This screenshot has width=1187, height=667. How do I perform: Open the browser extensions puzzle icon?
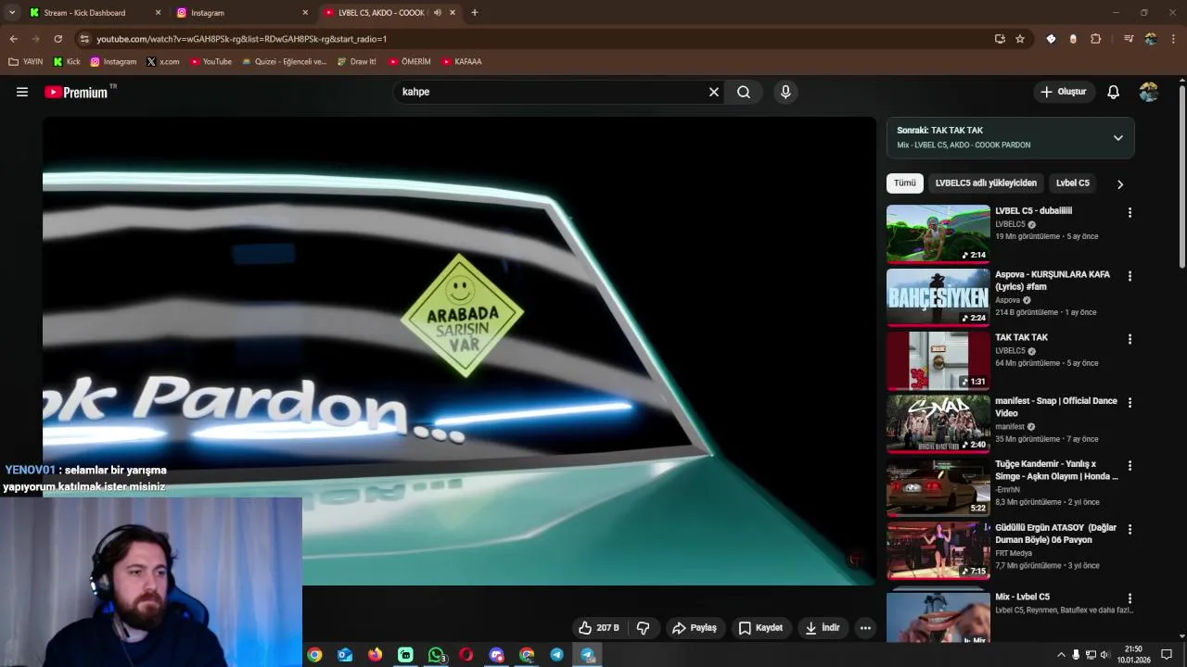pyautogui.click(x=1096, y=39)
